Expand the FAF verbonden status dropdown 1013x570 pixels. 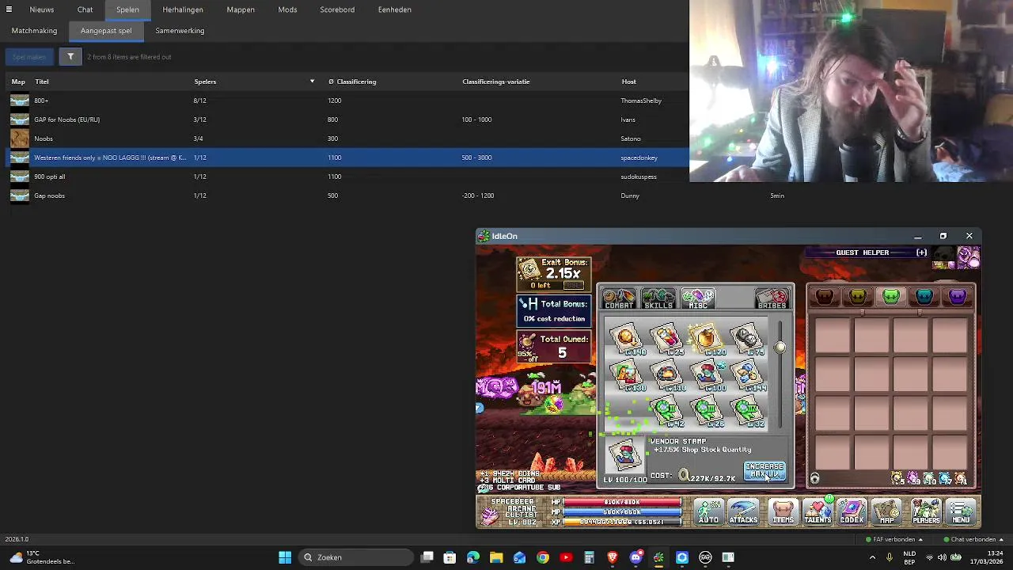895,539
